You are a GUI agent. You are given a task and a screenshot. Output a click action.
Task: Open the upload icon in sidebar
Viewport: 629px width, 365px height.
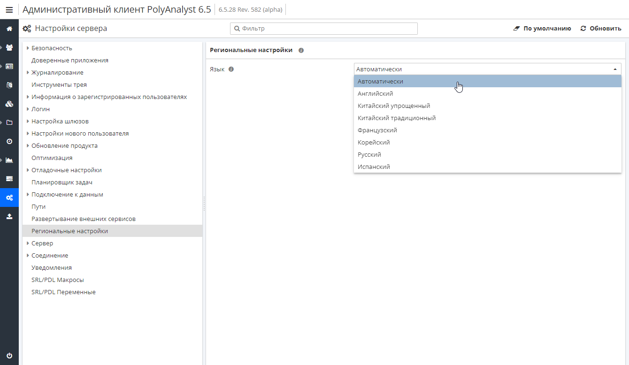click(9, 216)
